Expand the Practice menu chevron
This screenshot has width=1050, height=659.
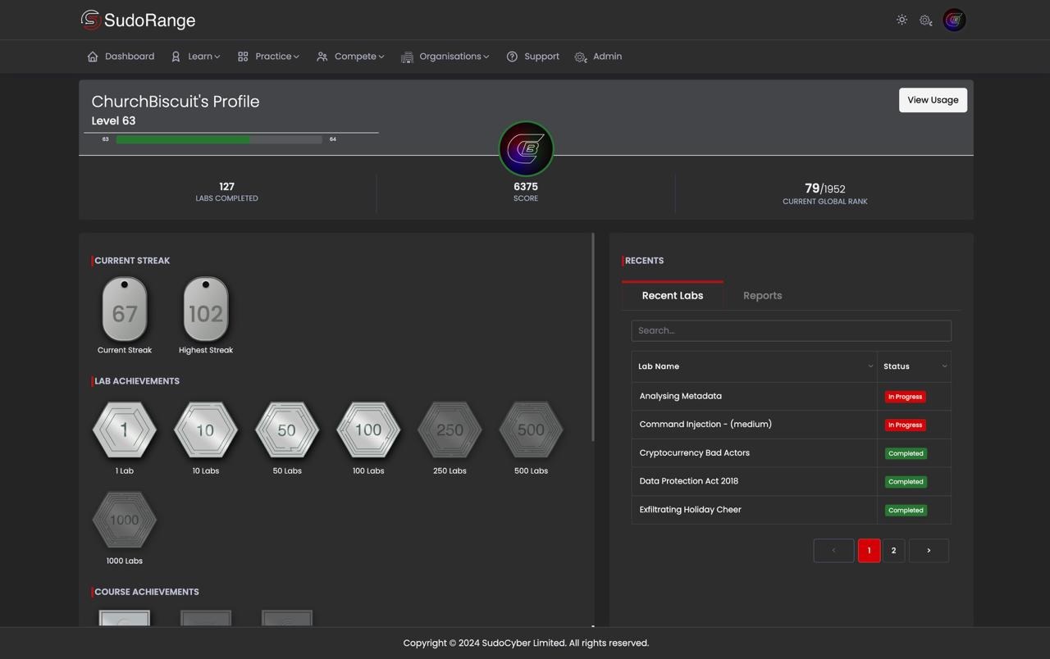pos(296,57)
